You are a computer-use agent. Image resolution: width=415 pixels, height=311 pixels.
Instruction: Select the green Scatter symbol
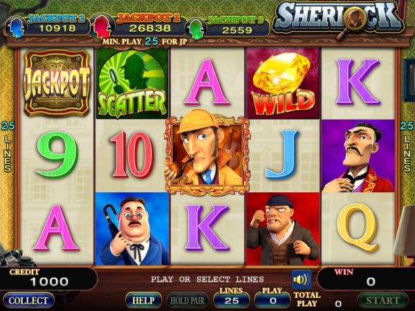pos(132,84)
